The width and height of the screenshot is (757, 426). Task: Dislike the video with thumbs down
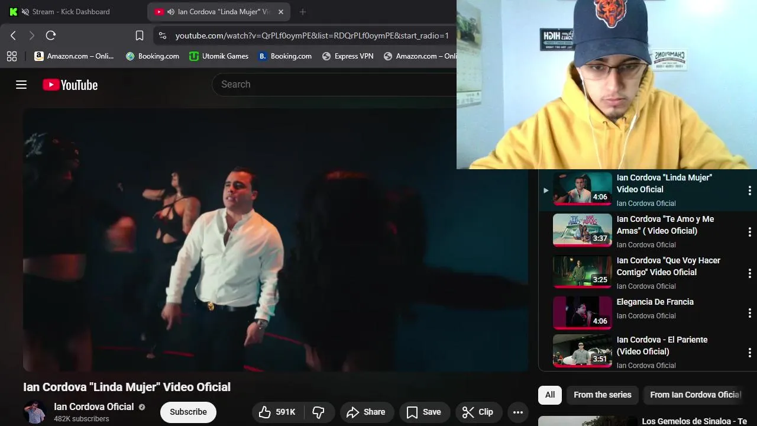coord(319,412)
